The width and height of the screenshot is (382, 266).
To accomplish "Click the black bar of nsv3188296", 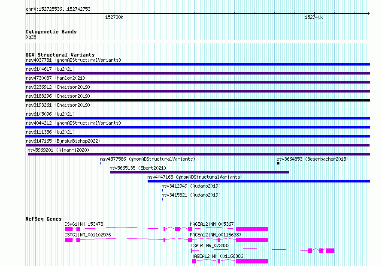I will tap(197, 100).
